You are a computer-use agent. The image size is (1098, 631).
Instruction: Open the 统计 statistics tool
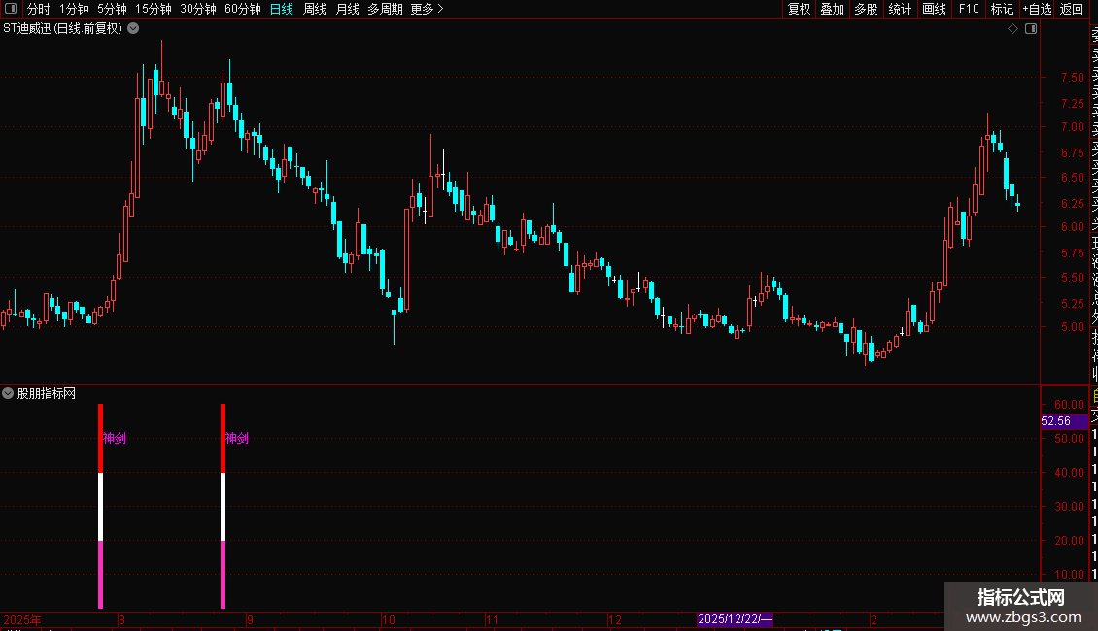pos(900,9)
